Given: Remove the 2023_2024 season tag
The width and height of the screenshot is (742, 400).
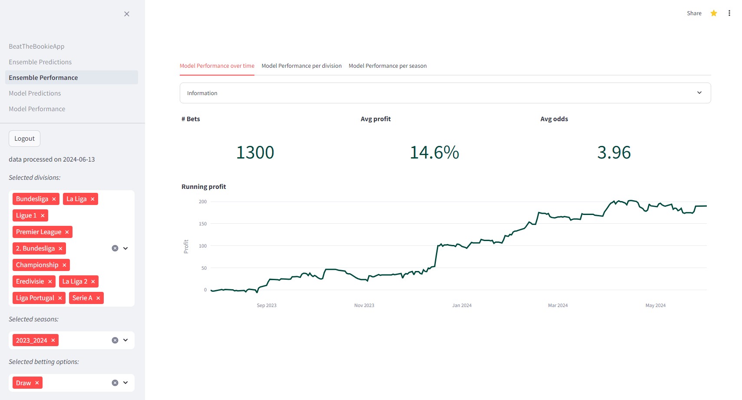Looking at the screenshot, I should [x=53, y=340].
